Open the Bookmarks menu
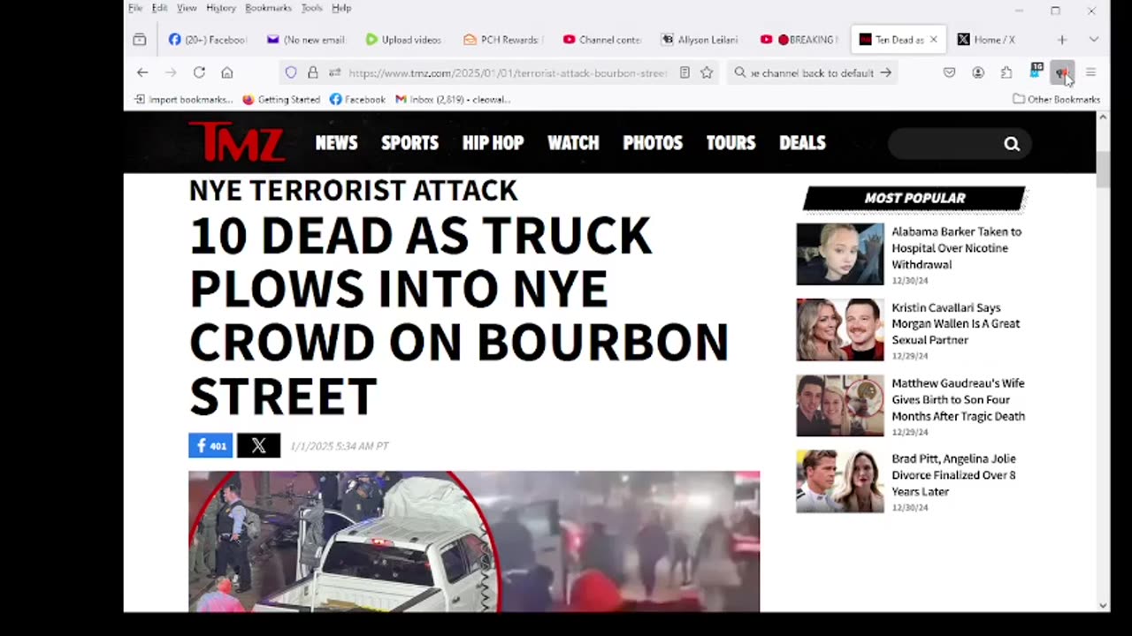This screenshot has width=1132, height=636. tap(268, 8)
